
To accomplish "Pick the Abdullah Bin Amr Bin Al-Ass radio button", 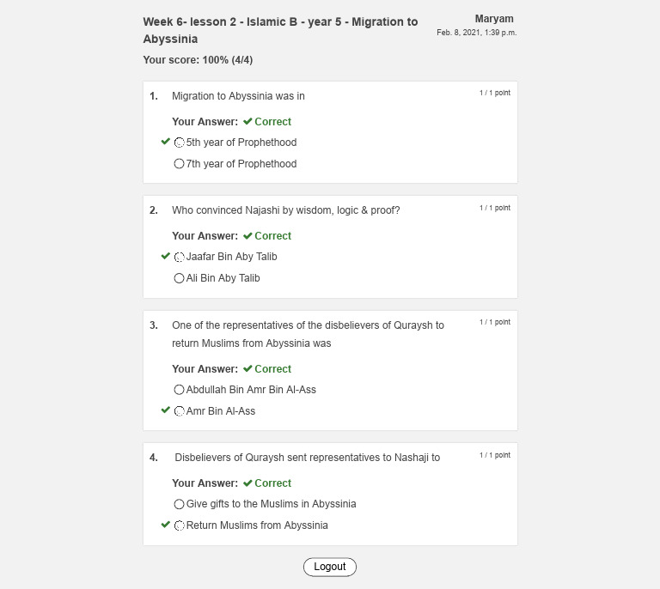I will pyautogui.click(x=180, y=390).
